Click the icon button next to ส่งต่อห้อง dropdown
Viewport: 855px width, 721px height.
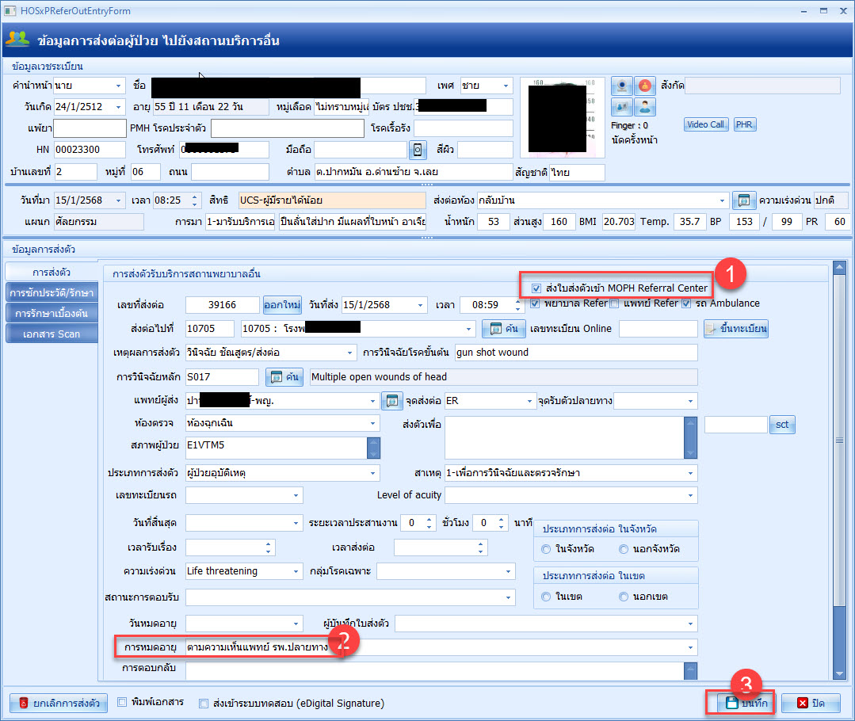pyautogui.click(x=742, y=200)
